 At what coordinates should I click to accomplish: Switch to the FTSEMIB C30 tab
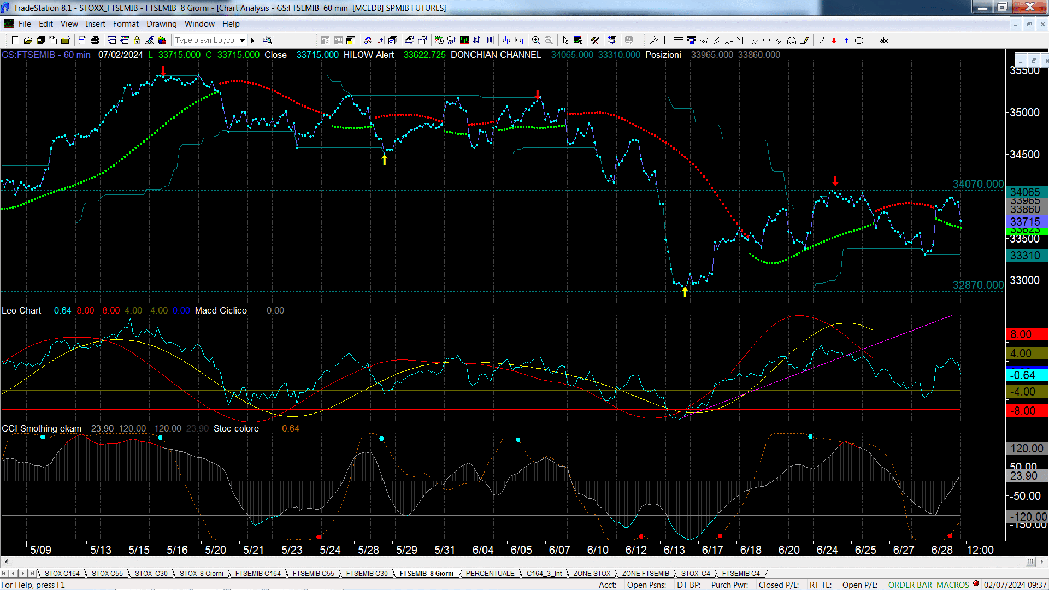click(367, 574)
